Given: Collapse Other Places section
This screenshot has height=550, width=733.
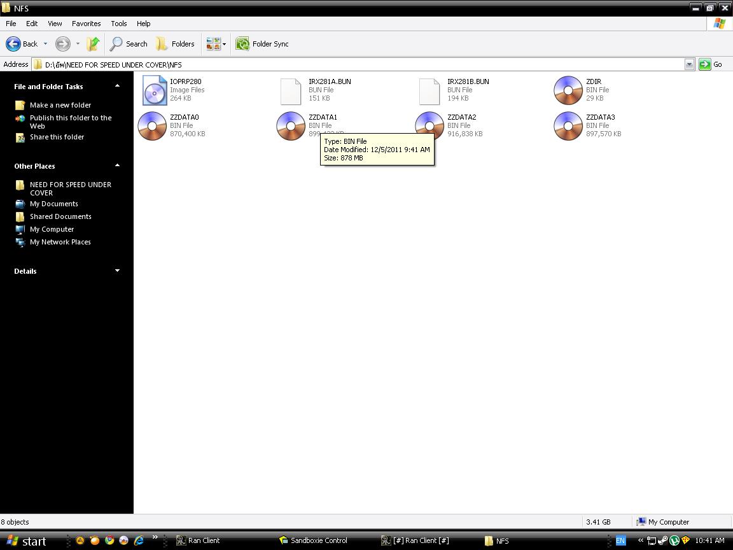Looking at the screenshot, I should (117, 166).
